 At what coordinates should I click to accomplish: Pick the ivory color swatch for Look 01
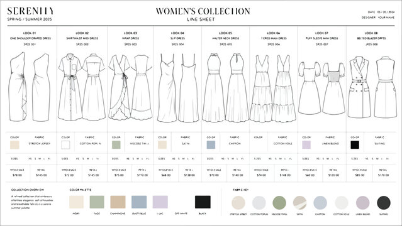click(x=14, y=145)
